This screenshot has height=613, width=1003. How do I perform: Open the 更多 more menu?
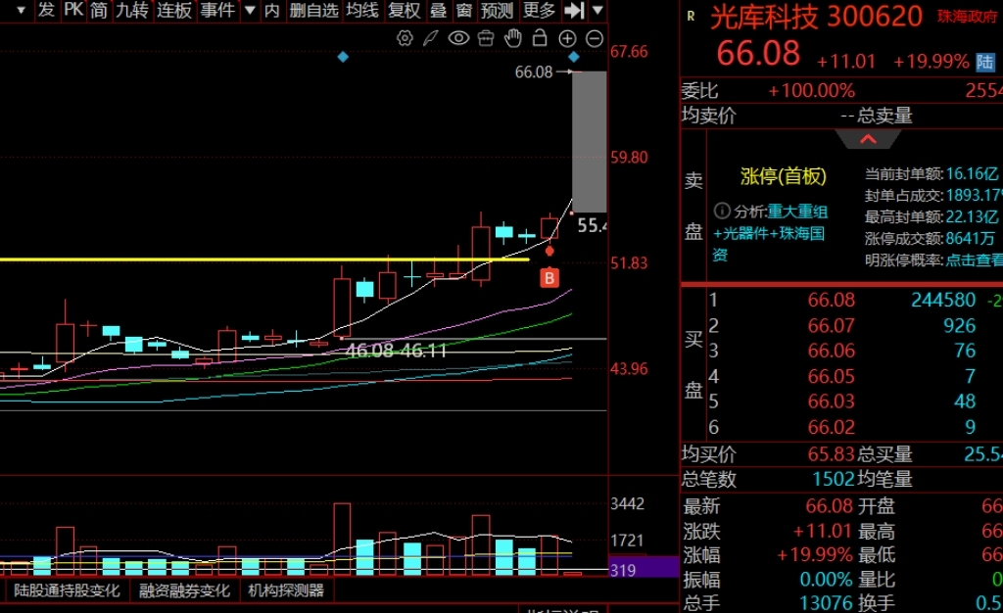tap(540, 10)
